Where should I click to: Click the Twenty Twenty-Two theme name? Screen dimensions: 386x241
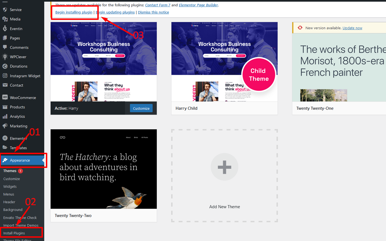73,216
